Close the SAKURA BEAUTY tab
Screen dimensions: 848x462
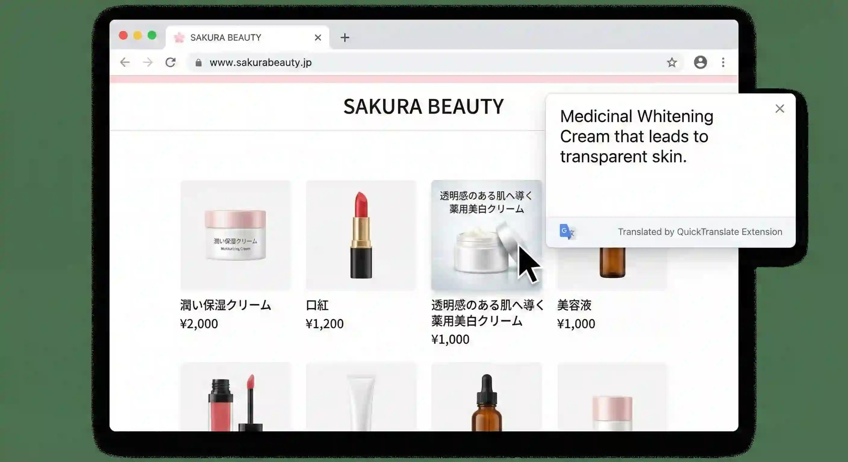(x=318, y=37)
